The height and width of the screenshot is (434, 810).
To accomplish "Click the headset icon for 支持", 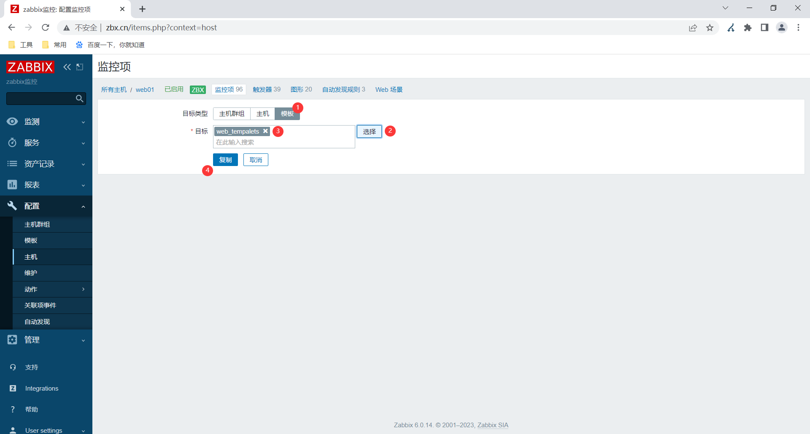I will point(13,367).
